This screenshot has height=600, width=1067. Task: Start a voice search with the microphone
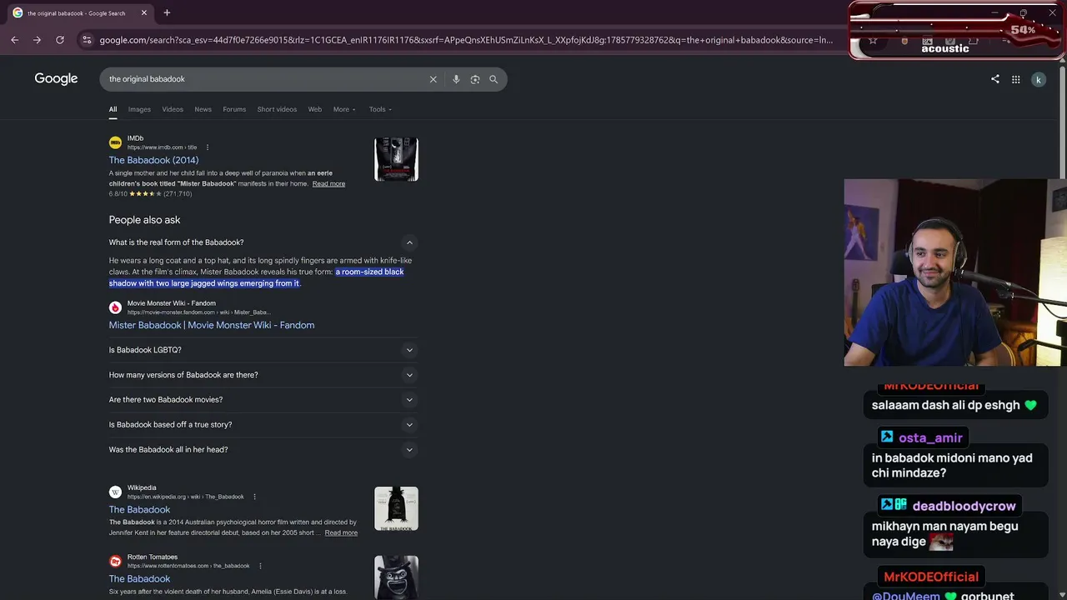pyautogui.click(x=456, y=79)
